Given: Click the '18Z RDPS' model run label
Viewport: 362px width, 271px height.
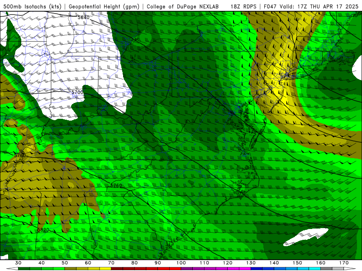Looking at the screenshot, I should pos(243,7).
